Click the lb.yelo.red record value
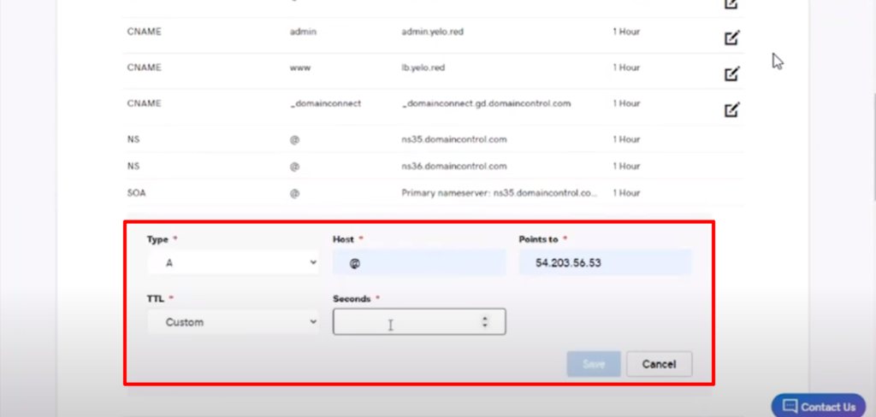This screenshot has height=417, width=876. [423, 68]
